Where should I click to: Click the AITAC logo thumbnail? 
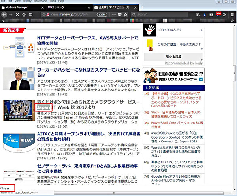pyautogui.click(x=19, y=143)
